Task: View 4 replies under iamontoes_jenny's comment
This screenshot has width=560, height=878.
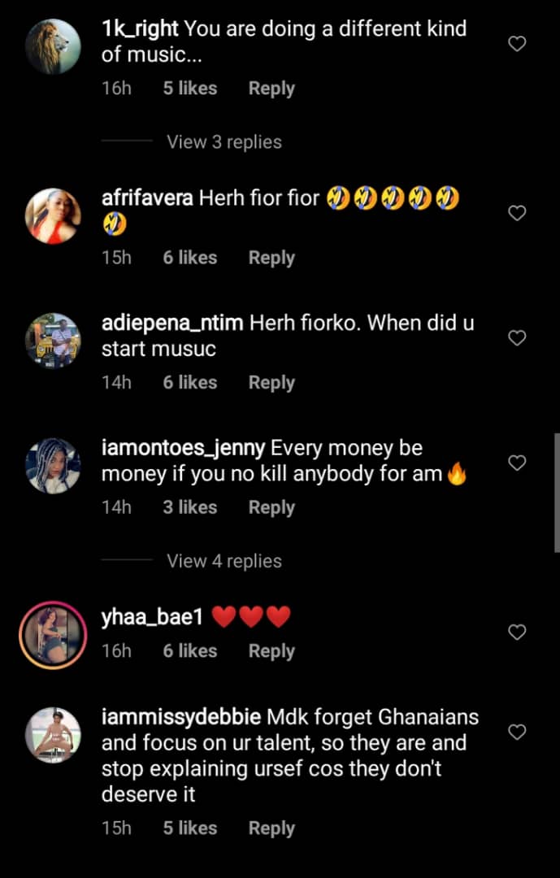Action: pos(224,561)
